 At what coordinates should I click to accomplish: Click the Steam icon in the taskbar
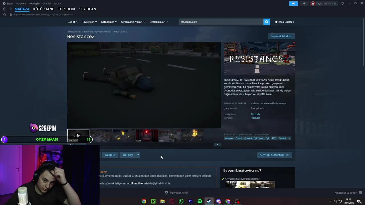click(209, 201)
